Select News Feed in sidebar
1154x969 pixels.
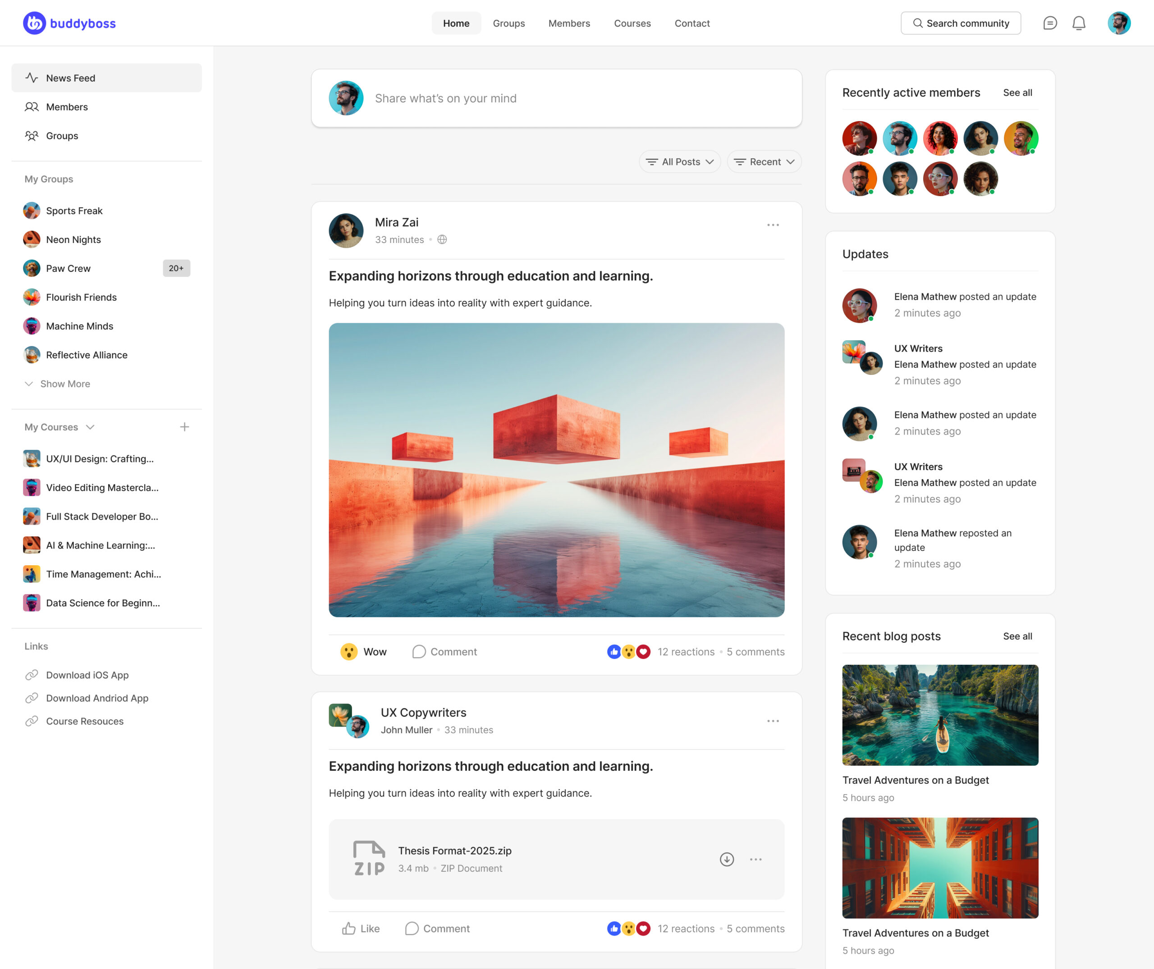[x=106, y=78]
